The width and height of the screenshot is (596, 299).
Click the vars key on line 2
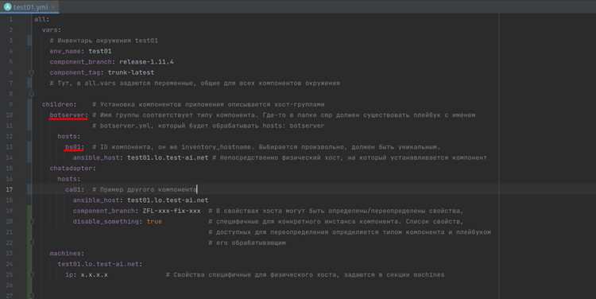tap(52, 29)
